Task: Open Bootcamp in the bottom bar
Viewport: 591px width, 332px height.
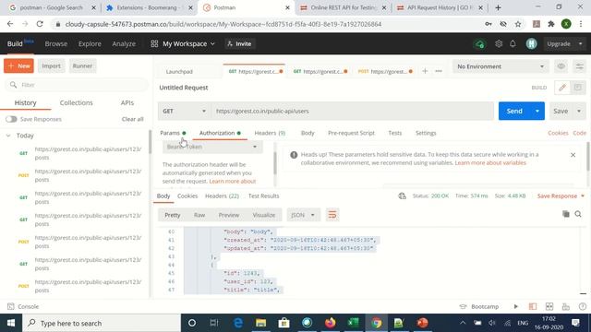Action: pos(479,306)
